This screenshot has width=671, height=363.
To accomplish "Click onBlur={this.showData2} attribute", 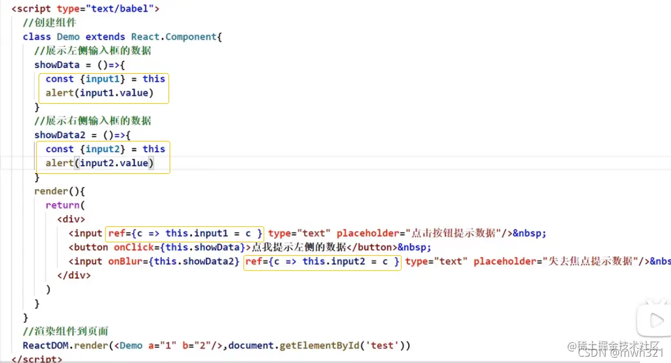I will click(174, 261).
